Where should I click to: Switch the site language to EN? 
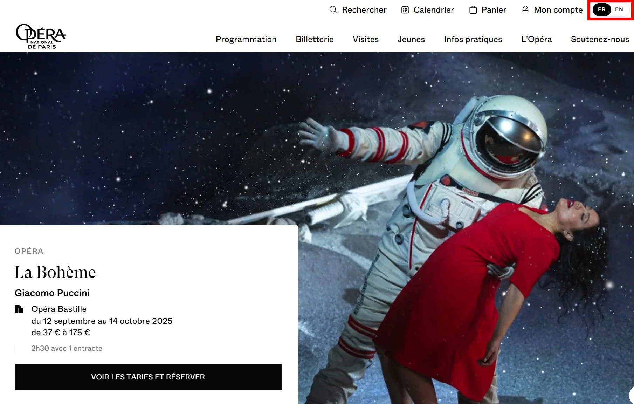(619, 10)
